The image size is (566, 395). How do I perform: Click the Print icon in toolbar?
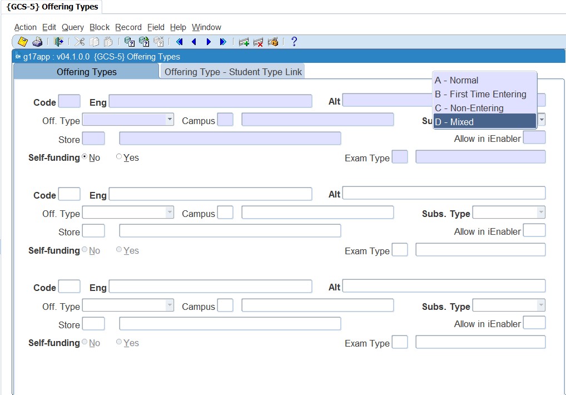37,42
